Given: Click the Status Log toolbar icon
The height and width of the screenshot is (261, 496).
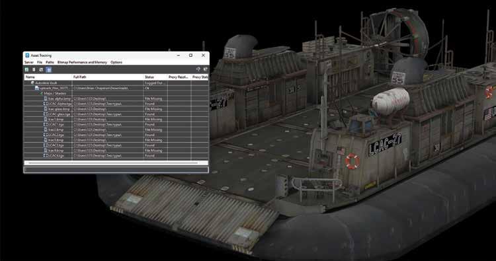Looking at the screenshot, I should (34, 69).
